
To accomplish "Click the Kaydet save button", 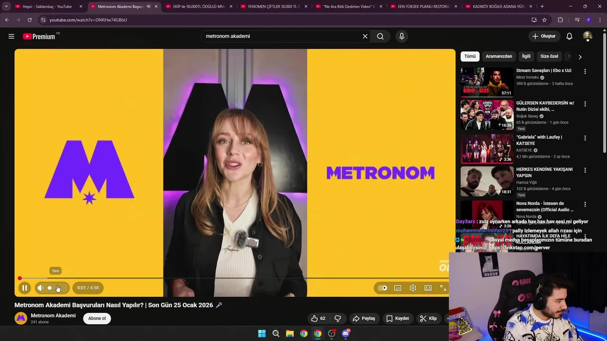I will pyautogui.click(x=397, y=318).
